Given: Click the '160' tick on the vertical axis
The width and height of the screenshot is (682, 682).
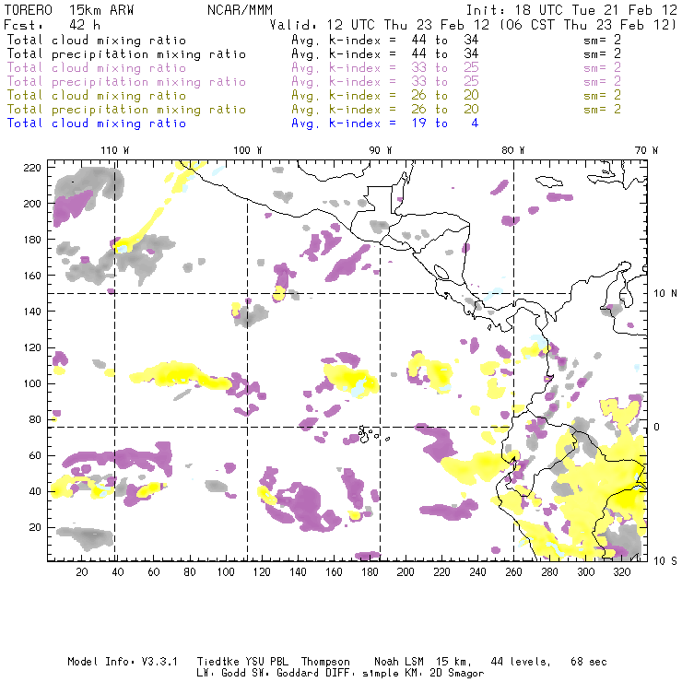Looking at the screenshot, I should pos(32,276).
